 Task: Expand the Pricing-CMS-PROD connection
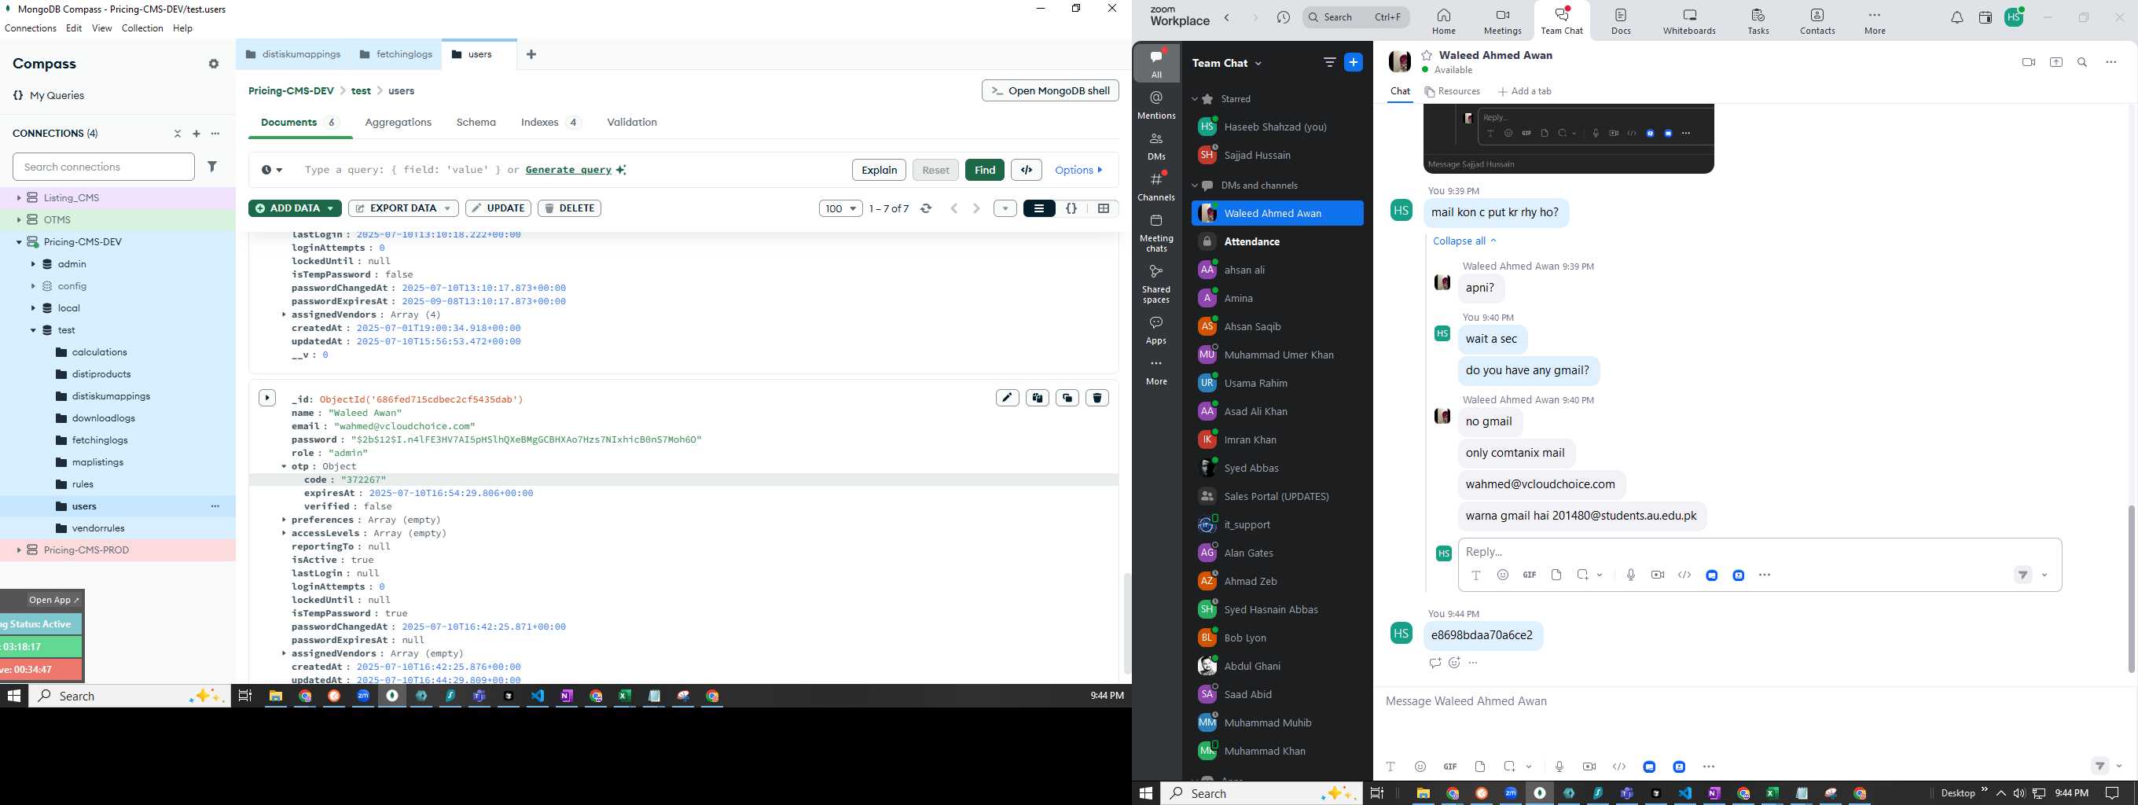19,550
